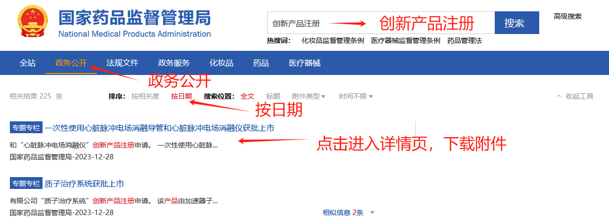Collapse the tools via 收起工具

(575, 96)
